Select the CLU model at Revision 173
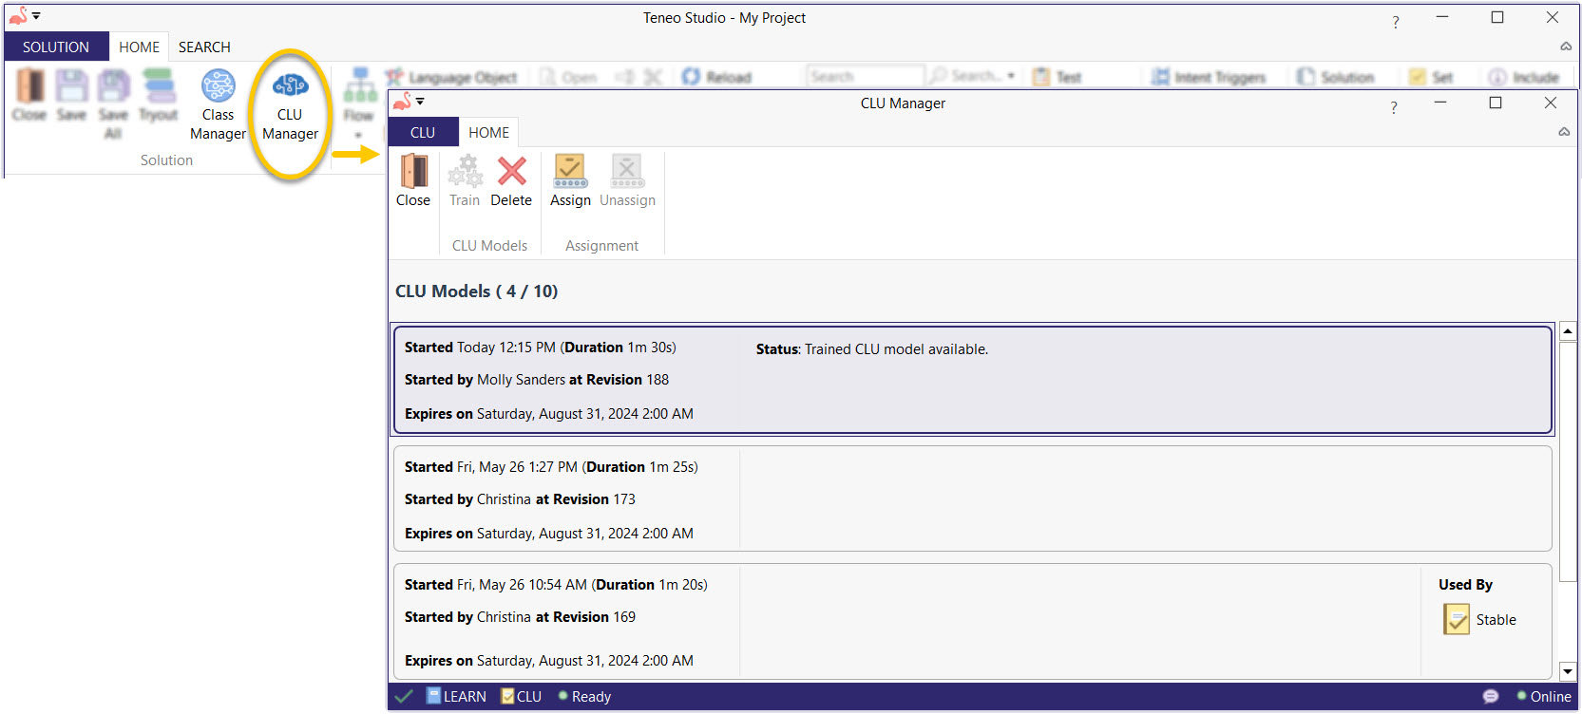The width and height of the screenshot is (1582, 714). tap(973, 499)
